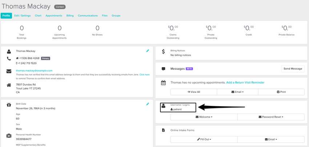Click the BETA badge next to Messages
The width and height of the screenshot is (309, 147).
(189, 69)
